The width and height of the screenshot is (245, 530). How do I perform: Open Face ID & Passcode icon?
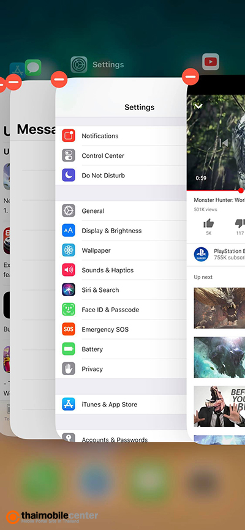point(69,309)
